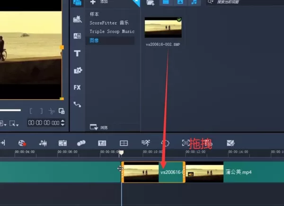Viewport: 284px width, 206px height.
Task: Select the Triple Scoop Music folder
Action: click(112, 32)
